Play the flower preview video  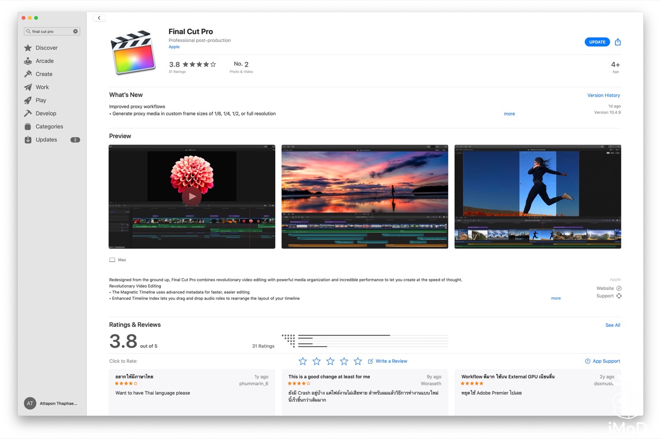coord(192,196)
